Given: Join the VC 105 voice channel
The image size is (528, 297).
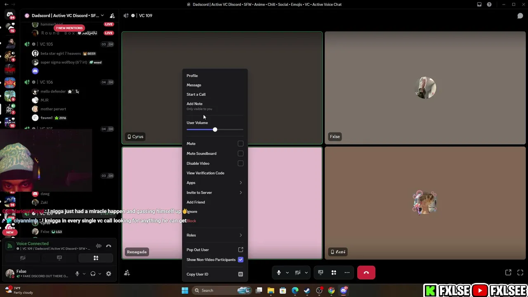Looking at the screenshot, I should [46, 44].
